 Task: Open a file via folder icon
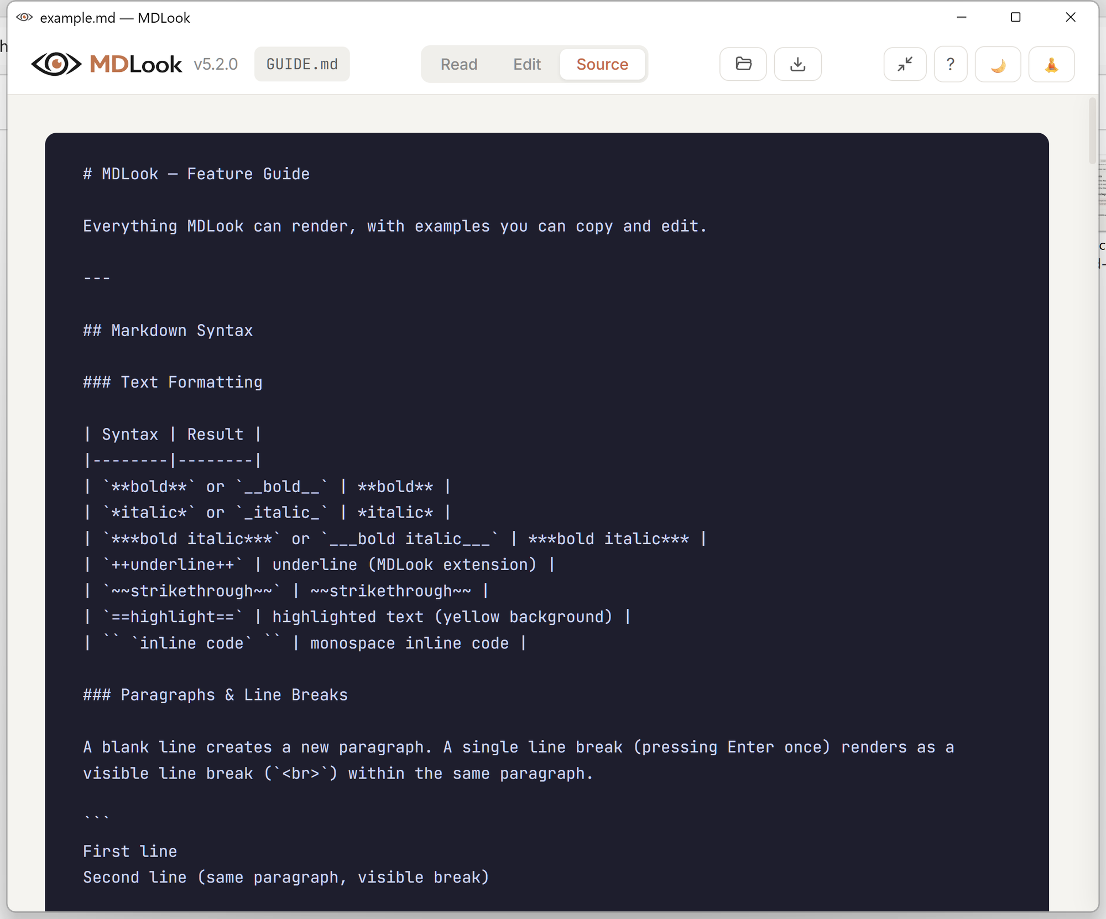point(743,64)
